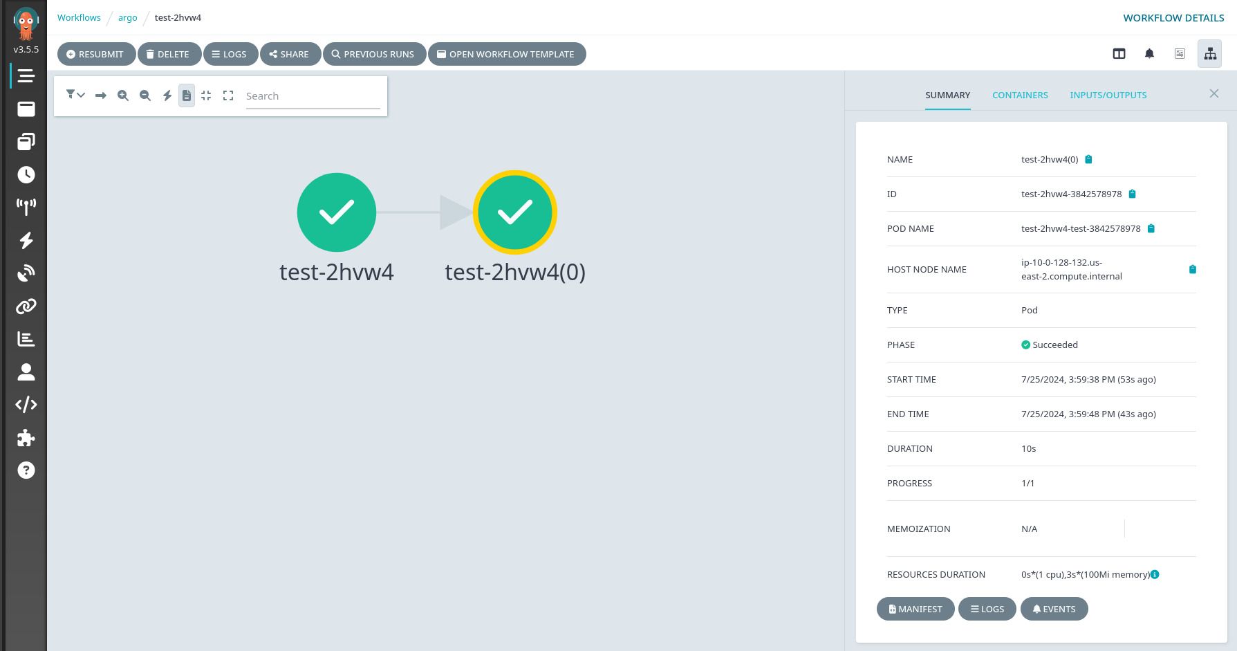Zoom in on the workflow graph

pos(123,95)
